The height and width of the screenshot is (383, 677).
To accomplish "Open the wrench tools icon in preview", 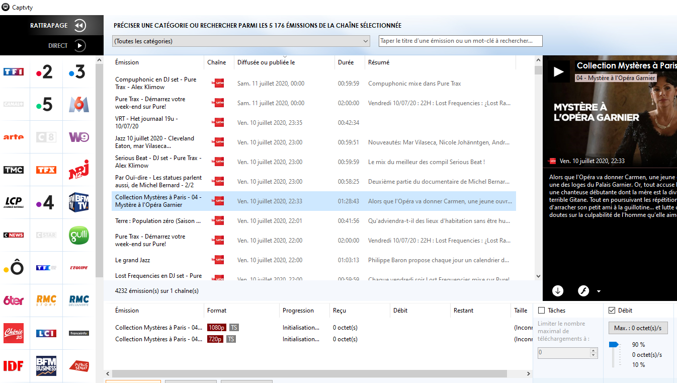I will 583,291.
